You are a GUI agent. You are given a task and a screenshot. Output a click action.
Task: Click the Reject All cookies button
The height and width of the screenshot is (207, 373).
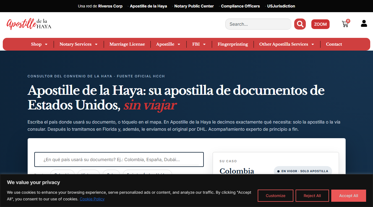pyautogui.click(x=312, y=196)
